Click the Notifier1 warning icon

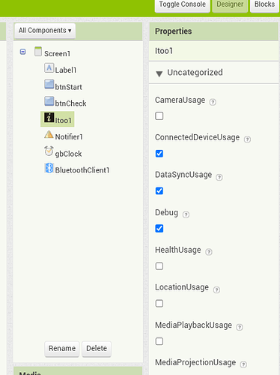[x=49, y=134]
